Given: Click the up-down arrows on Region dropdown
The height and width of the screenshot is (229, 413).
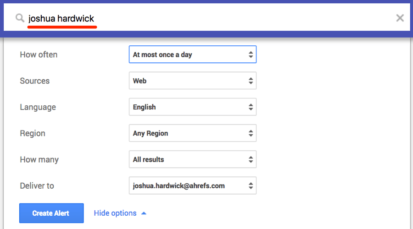Looking at the screenshot, I should click(251, 134).
